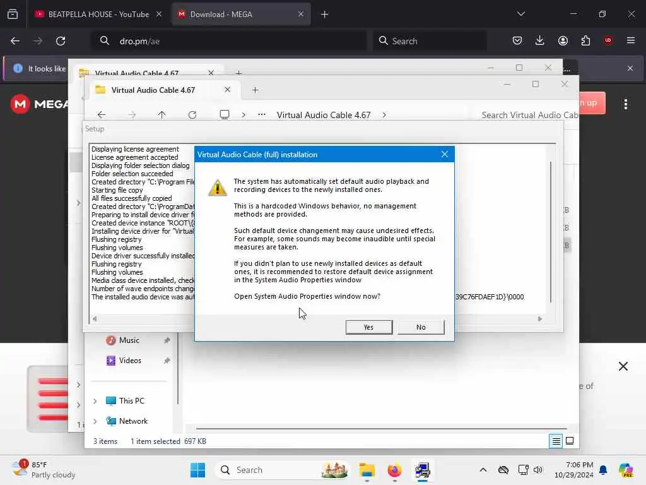Go back in File Explorer navigation
The height and width of the screenshot is (485, 646).
tap(102, 115)
